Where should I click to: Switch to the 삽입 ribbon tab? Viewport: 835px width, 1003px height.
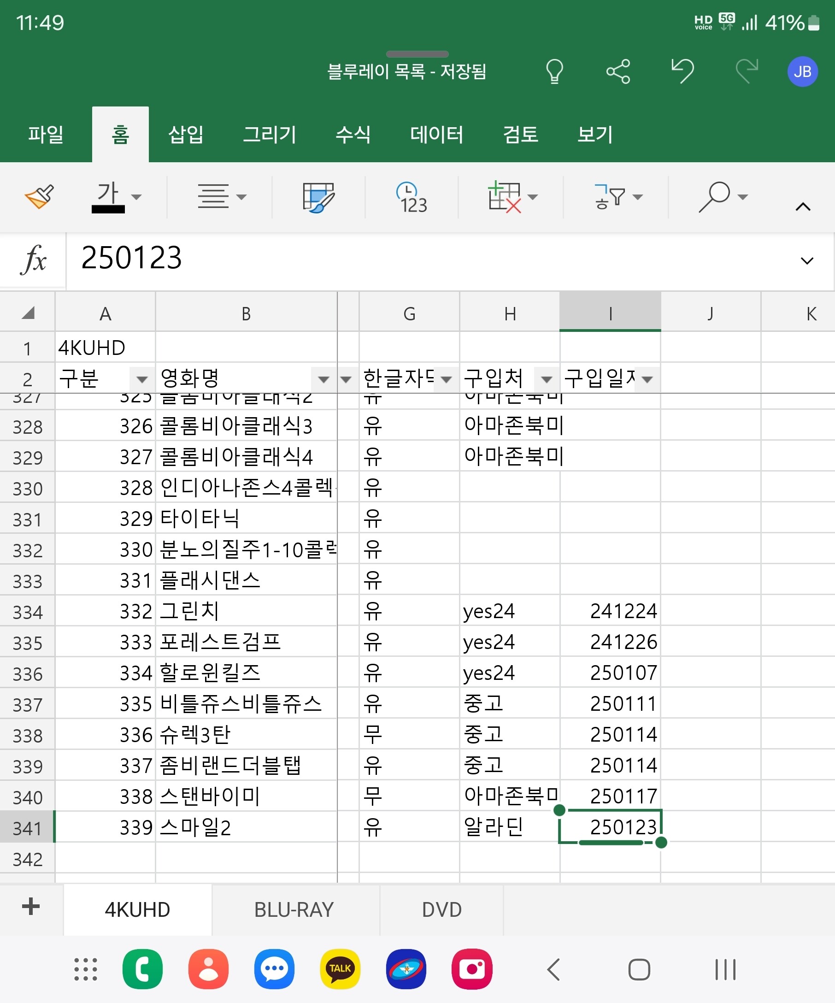pos(186,134)
